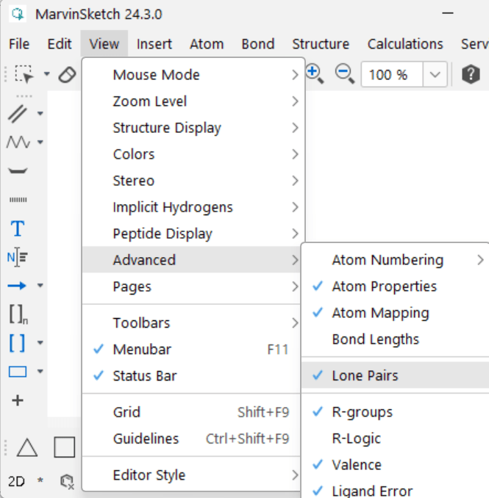The height and width of the screenshot is (498, 489).
Task: Open the Structure menu
Action: point(321,44)
